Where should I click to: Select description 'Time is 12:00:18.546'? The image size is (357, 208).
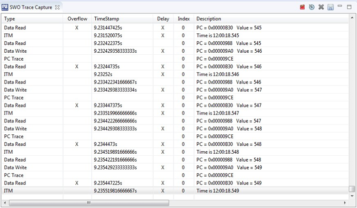218,74
